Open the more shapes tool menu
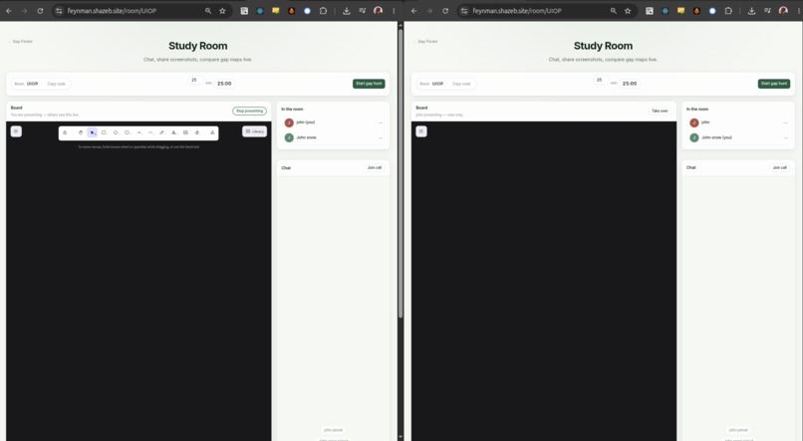803x441 pixels. [x=212, y=132]
